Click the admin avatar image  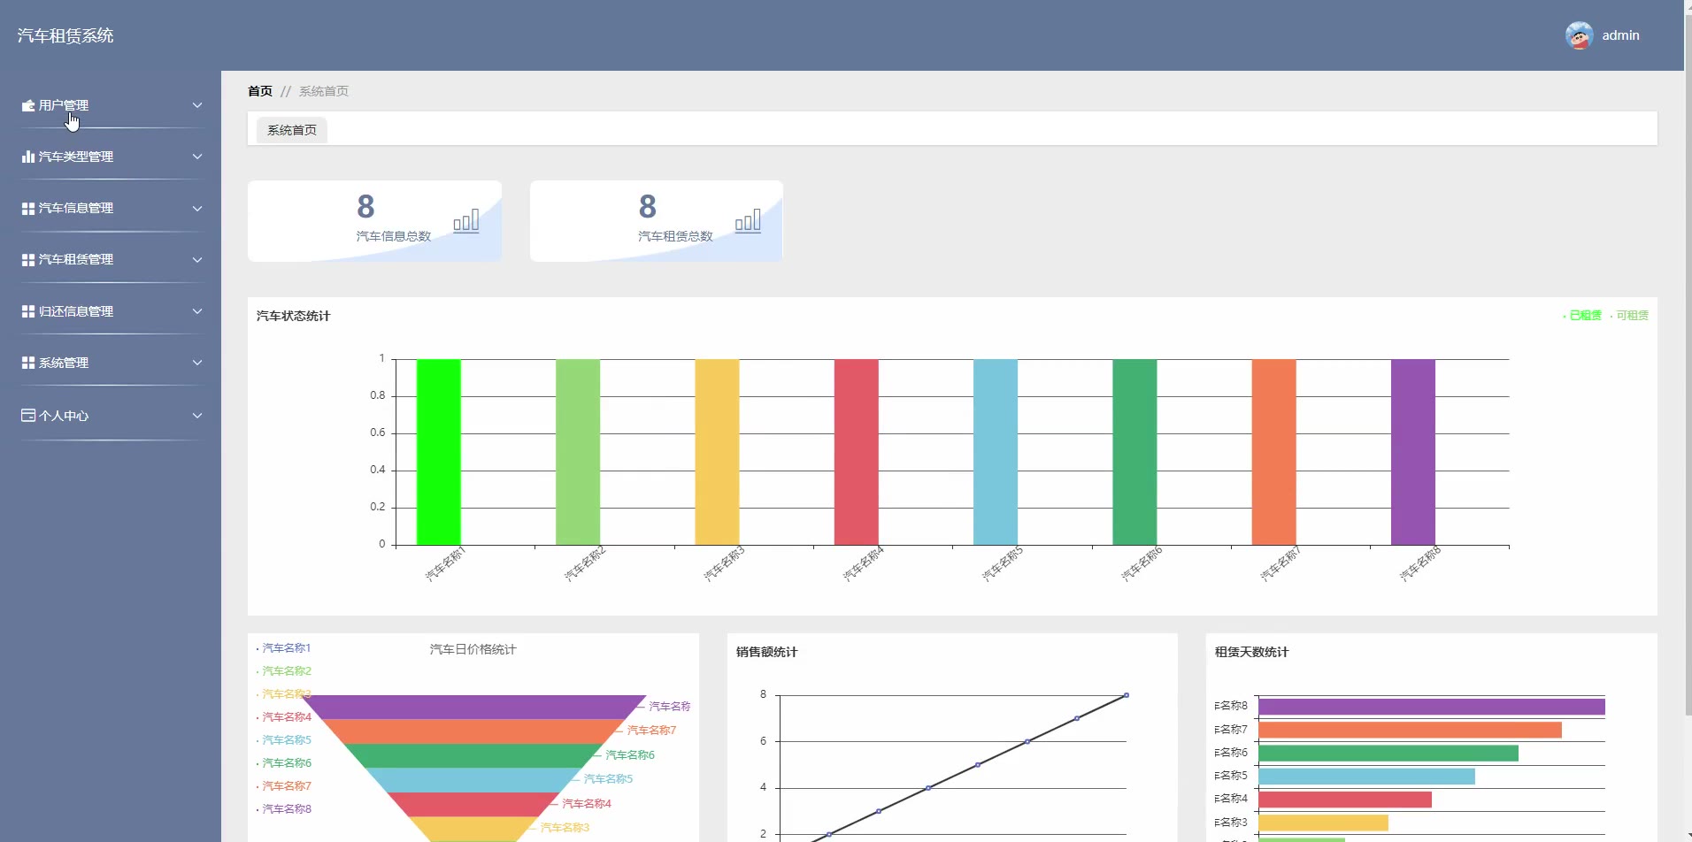point(1579,35)
